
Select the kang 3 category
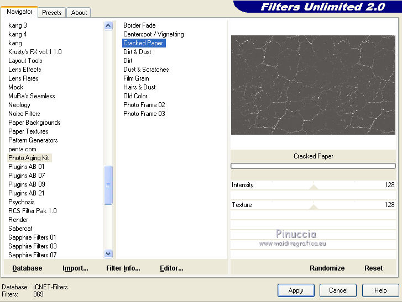18,25
